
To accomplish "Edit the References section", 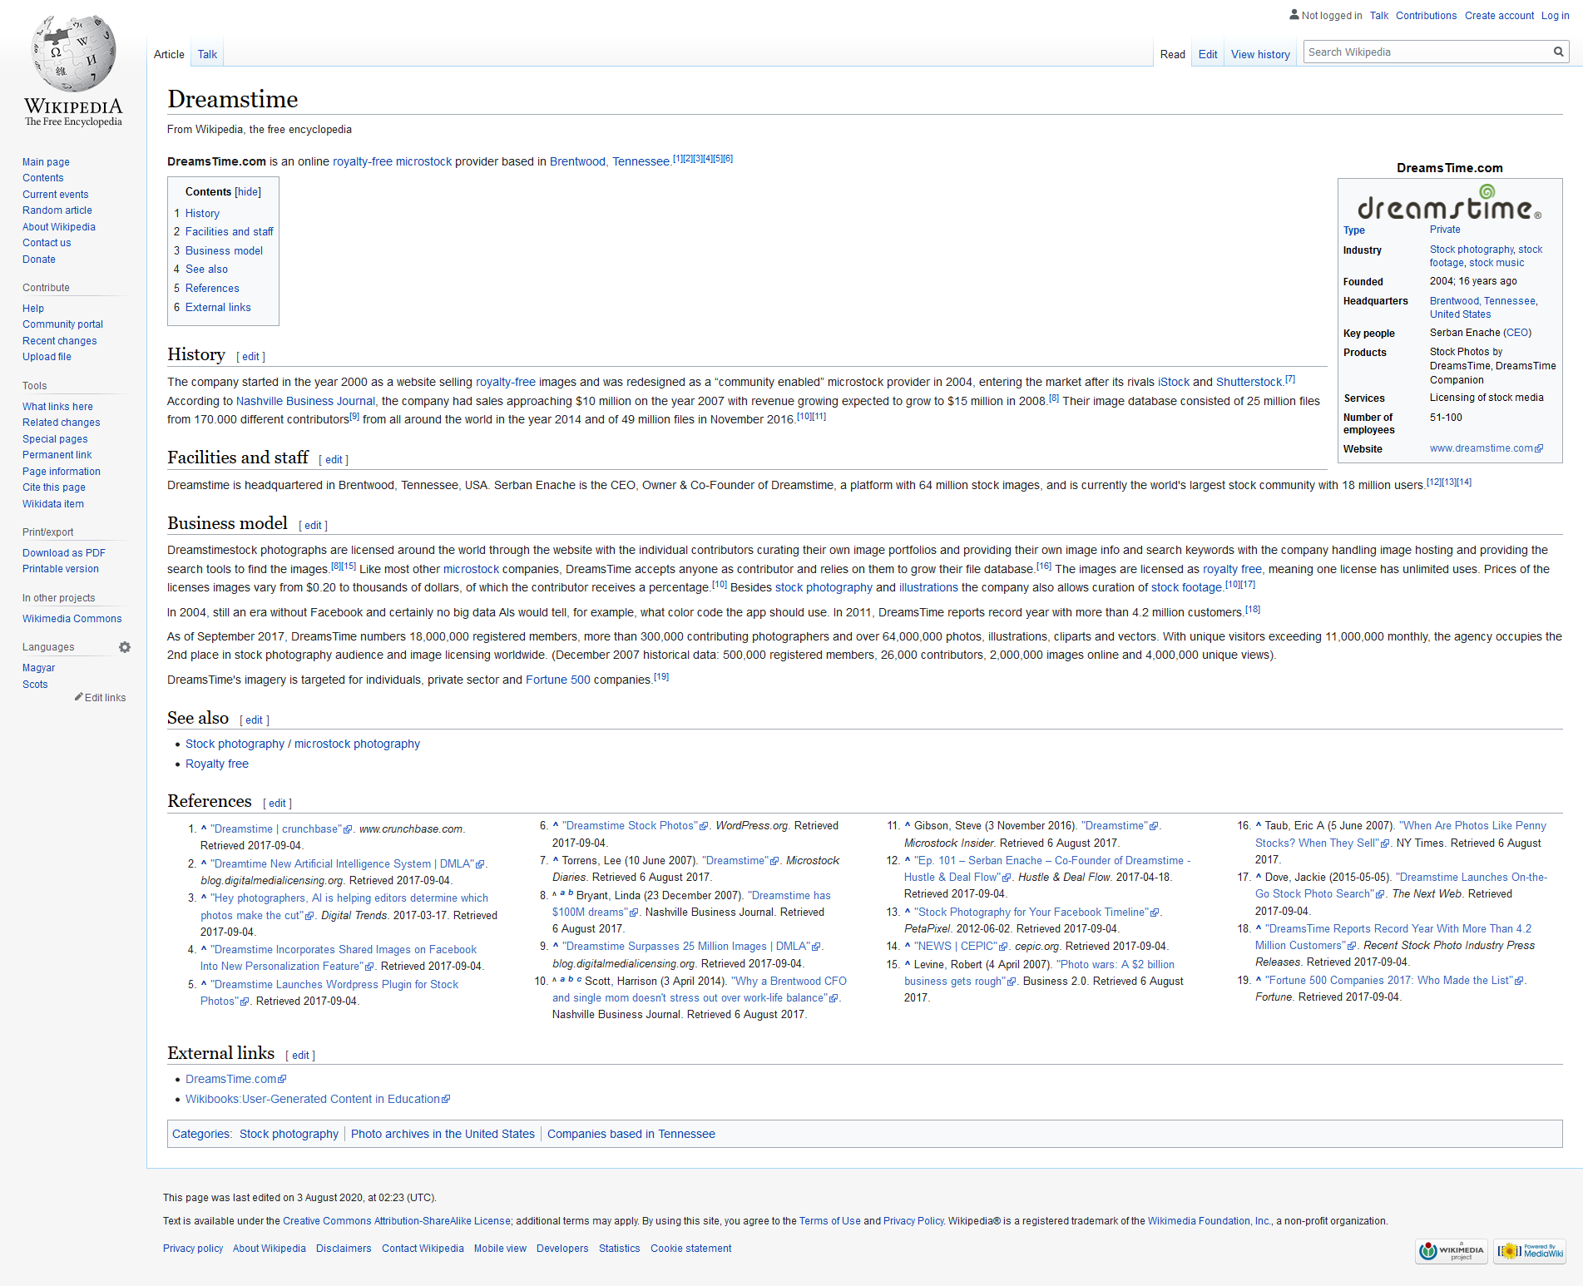I will tap(277, 803).
